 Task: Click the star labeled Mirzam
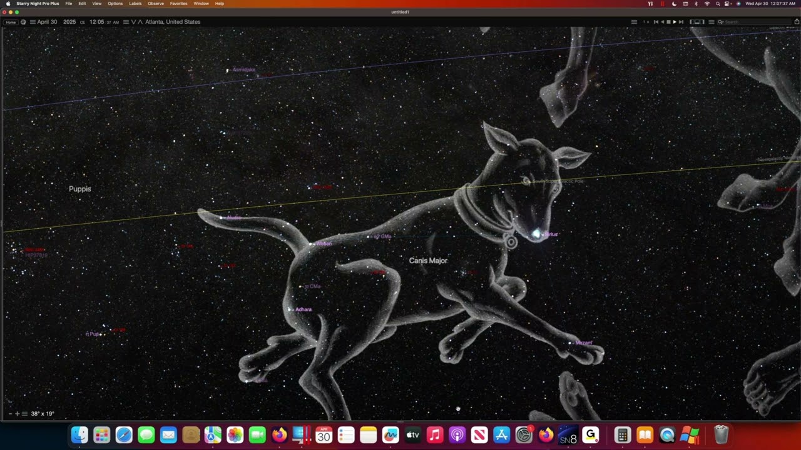[569, 342]
